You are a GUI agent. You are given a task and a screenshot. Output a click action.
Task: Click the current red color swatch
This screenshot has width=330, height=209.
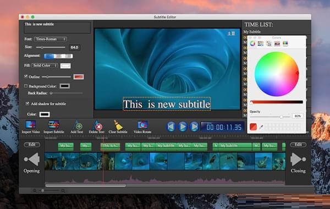coord(253,127)
